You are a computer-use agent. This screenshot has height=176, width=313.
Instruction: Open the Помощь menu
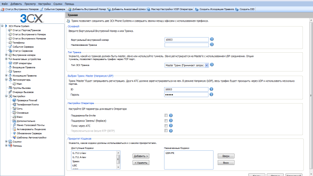[x=69, y=4]
